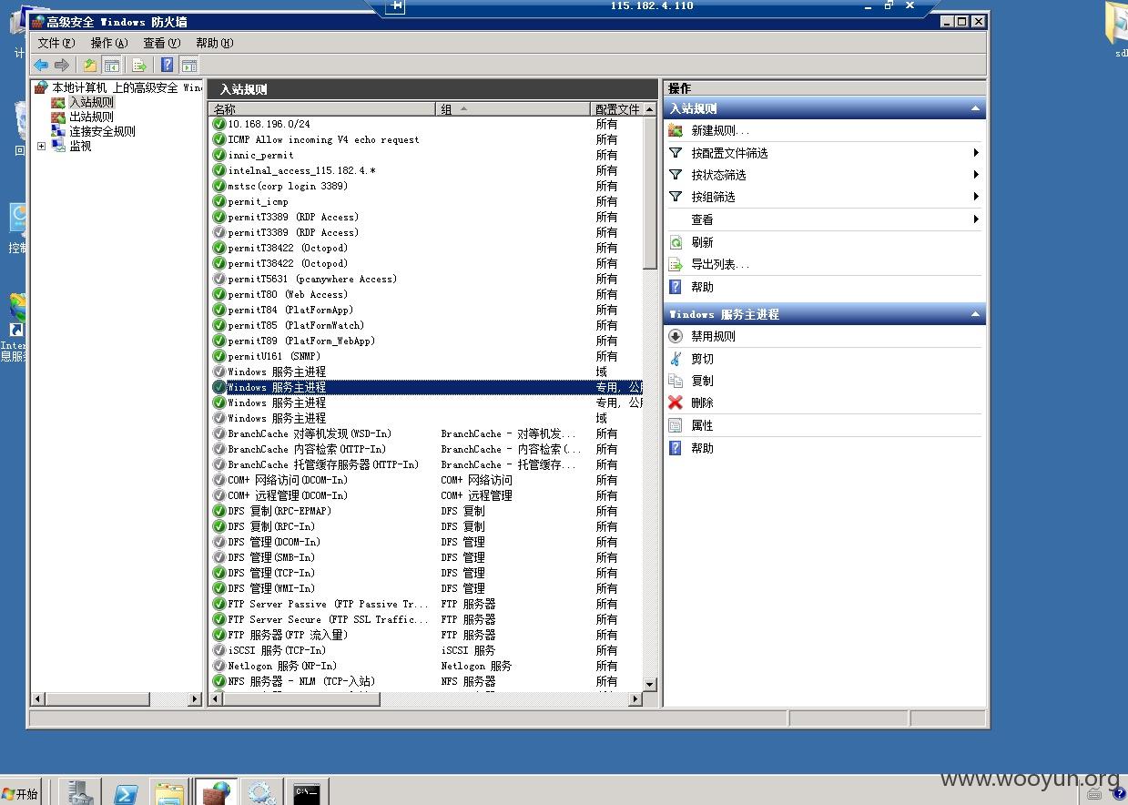Sort by the 名称 column header
Image resolution: width=1128 pixels, height=805 pixels.
322,109
